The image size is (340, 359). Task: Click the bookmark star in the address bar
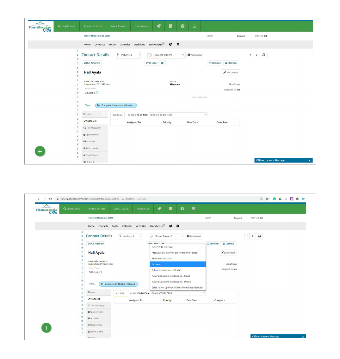coord(267,199)
